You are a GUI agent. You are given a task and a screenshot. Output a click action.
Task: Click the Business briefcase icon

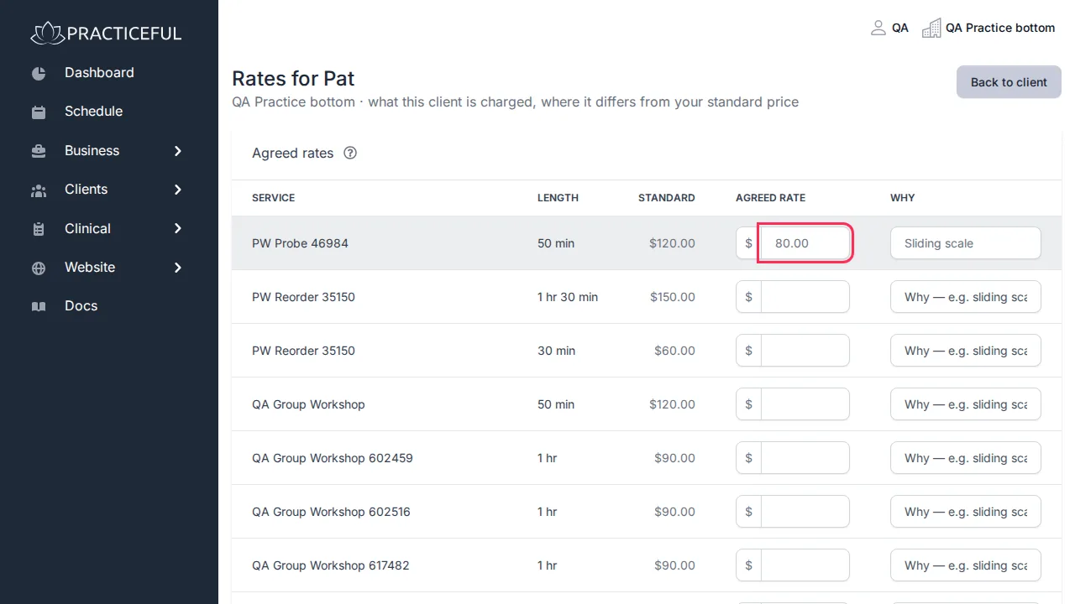coord(39,151)
